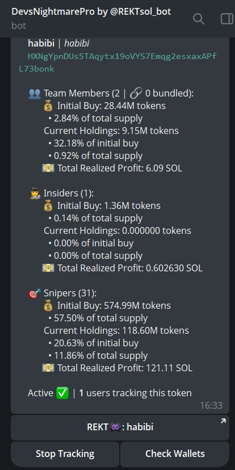Click the green Active checkmark emoji
The width and height of the screenshot is (235, 470).
click(62, 393)
